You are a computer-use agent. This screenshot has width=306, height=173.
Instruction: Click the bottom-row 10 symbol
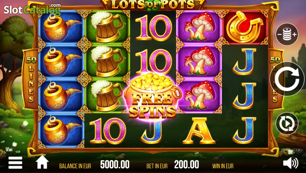[107, 131]
